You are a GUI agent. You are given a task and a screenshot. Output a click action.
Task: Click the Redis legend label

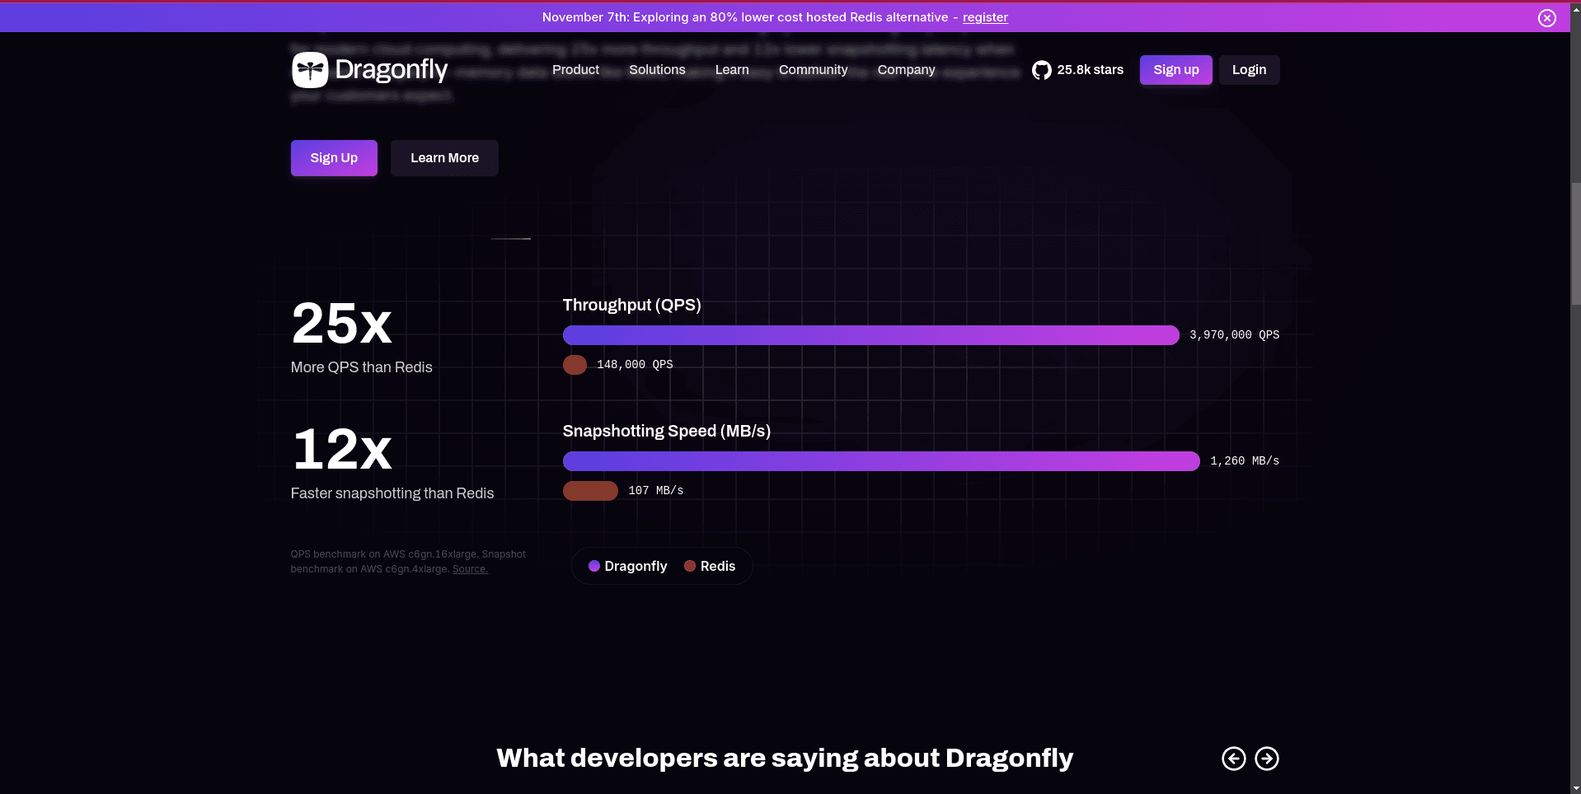[x=718, y=566]
